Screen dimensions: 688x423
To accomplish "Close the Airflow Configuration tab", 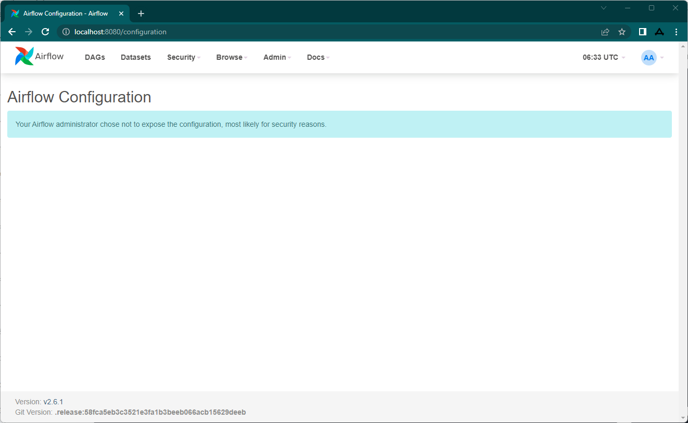I will (121, 14).
